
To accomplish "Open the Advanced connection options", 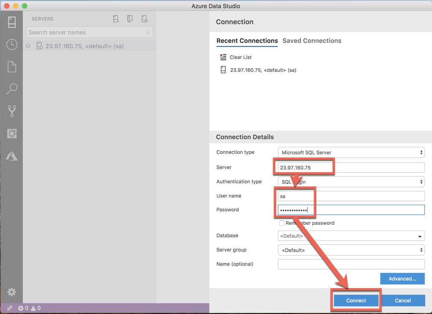I will 402,278.
